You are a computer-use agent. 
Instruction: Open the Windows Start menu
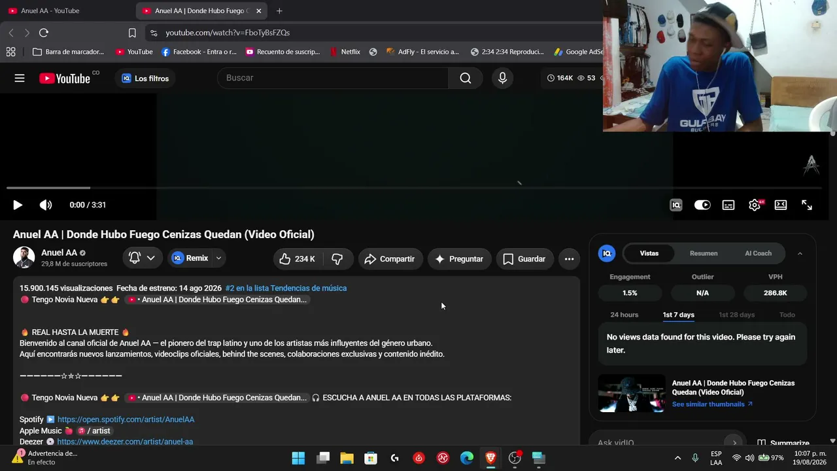298,458
